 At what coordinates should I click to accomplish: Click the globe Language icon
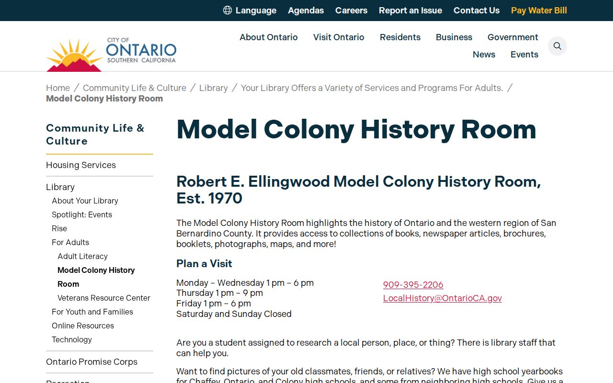coord(227,10)
